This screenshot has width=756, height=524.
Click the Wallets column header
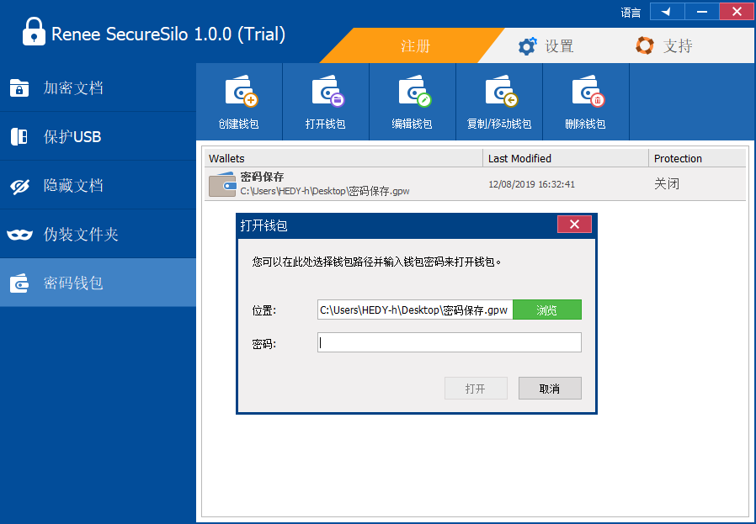click(343, 158)
